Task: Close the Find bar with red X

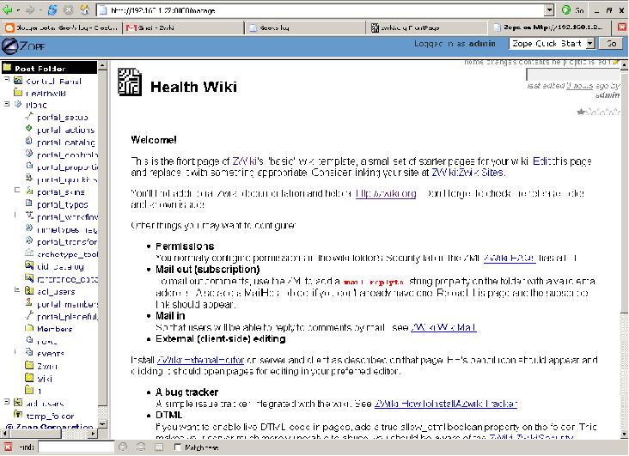Action: click(8, 447)
